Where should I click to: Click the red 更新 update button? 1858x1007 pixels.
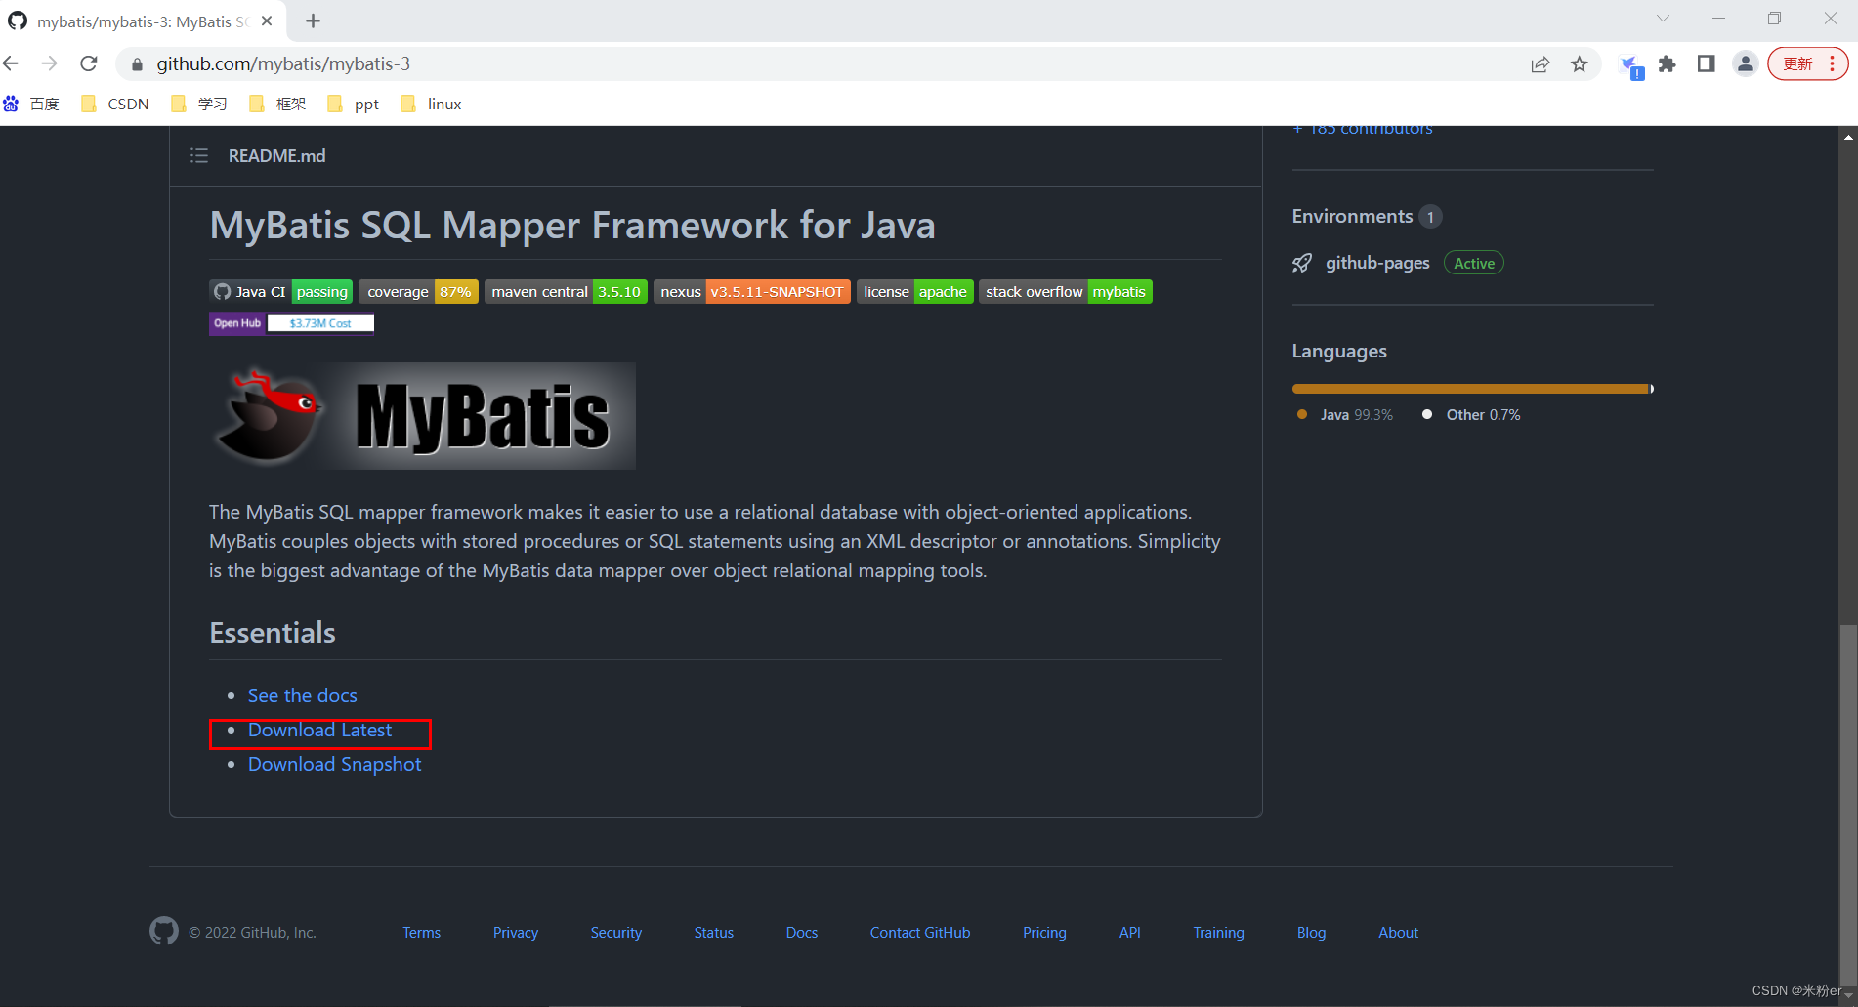pos(1807,63)
